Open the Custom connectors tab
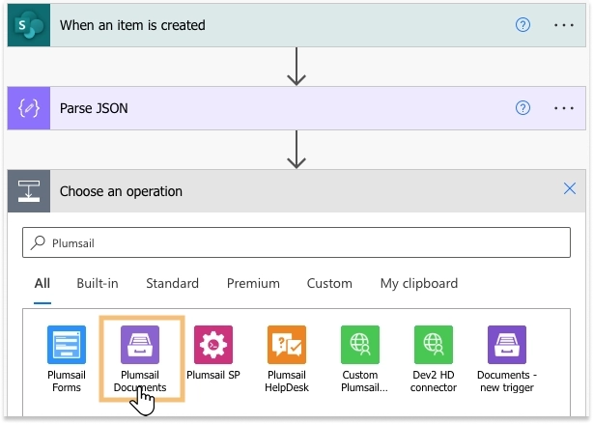The width and height of the screenshot is (593, 424). pyautogui.click(x=329, y=283)
